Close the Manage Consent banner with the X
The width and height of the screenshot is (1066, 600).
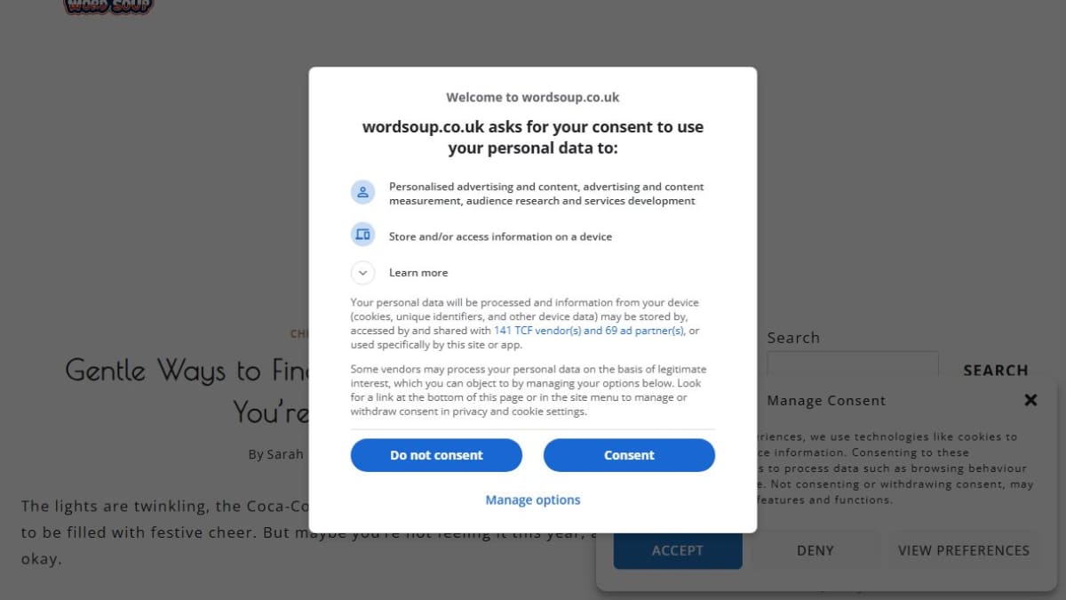click(x=1030, y=400)
